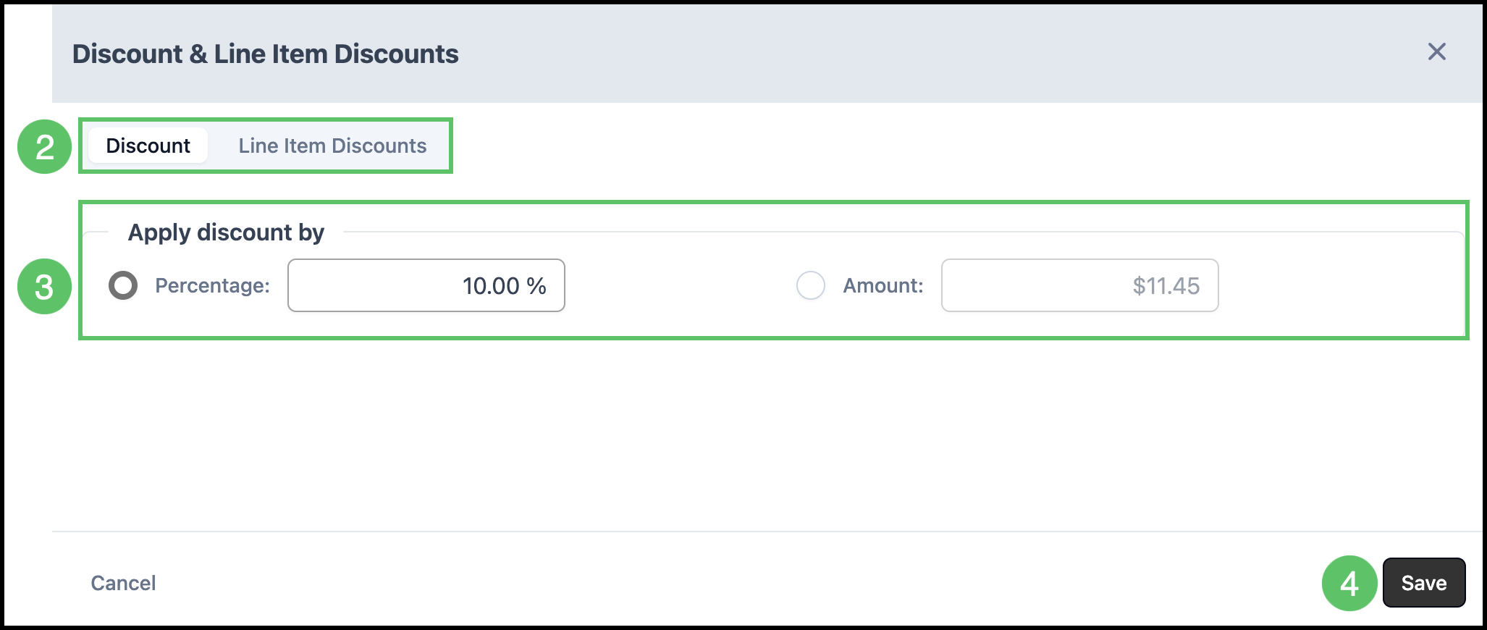This screenshot has height=630, width=1487.
Task: Click the green step 2 badge
Action: 44,147
